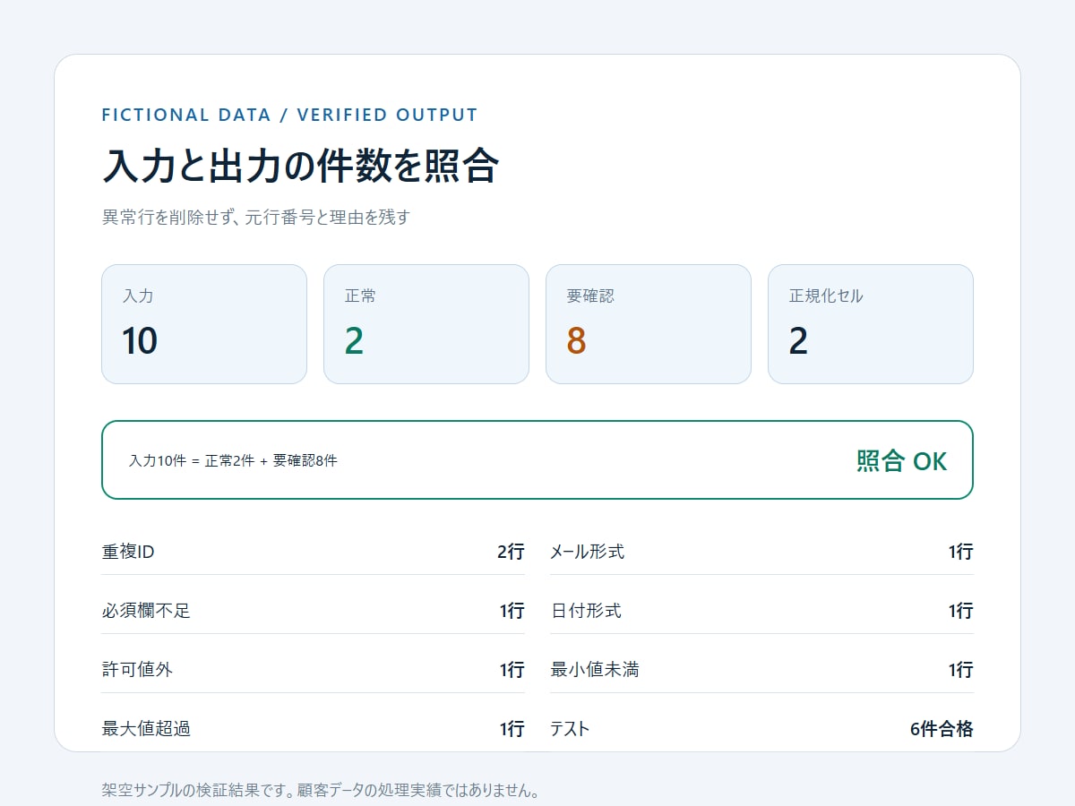
Task: Click the 1行 value beside 最大値超過
Action: tap(512, 729)
